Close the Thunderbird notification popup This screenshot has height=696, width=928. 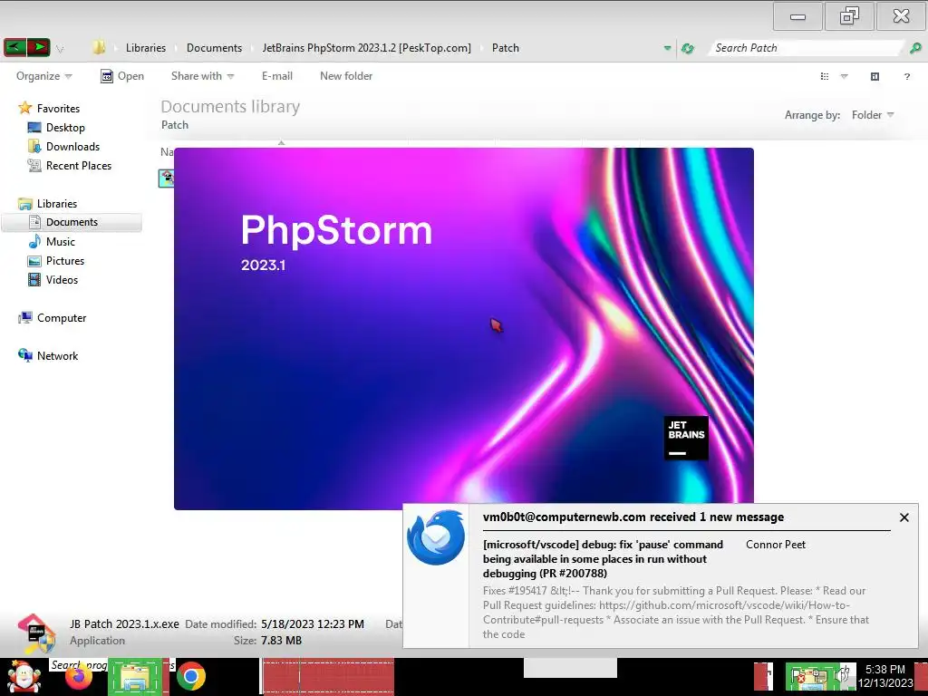[904, 517]
